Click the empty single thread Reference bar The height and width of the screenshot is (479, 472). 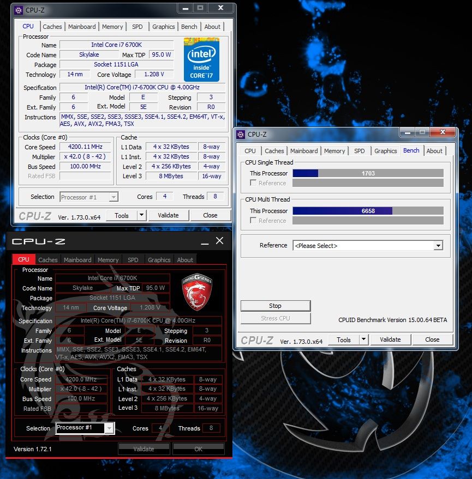[x=368, y=183]
